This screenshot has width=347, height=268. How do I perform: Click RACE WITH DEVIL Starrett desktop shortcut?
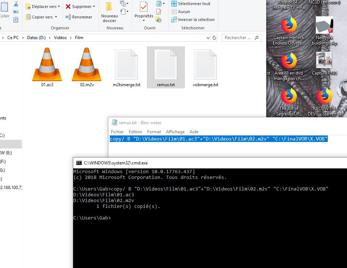(324, 102)
